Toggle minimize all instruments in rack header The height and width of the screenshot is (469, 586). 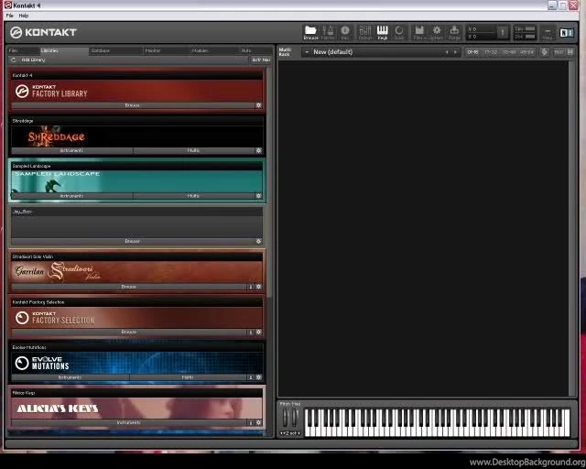click(570, 52)
